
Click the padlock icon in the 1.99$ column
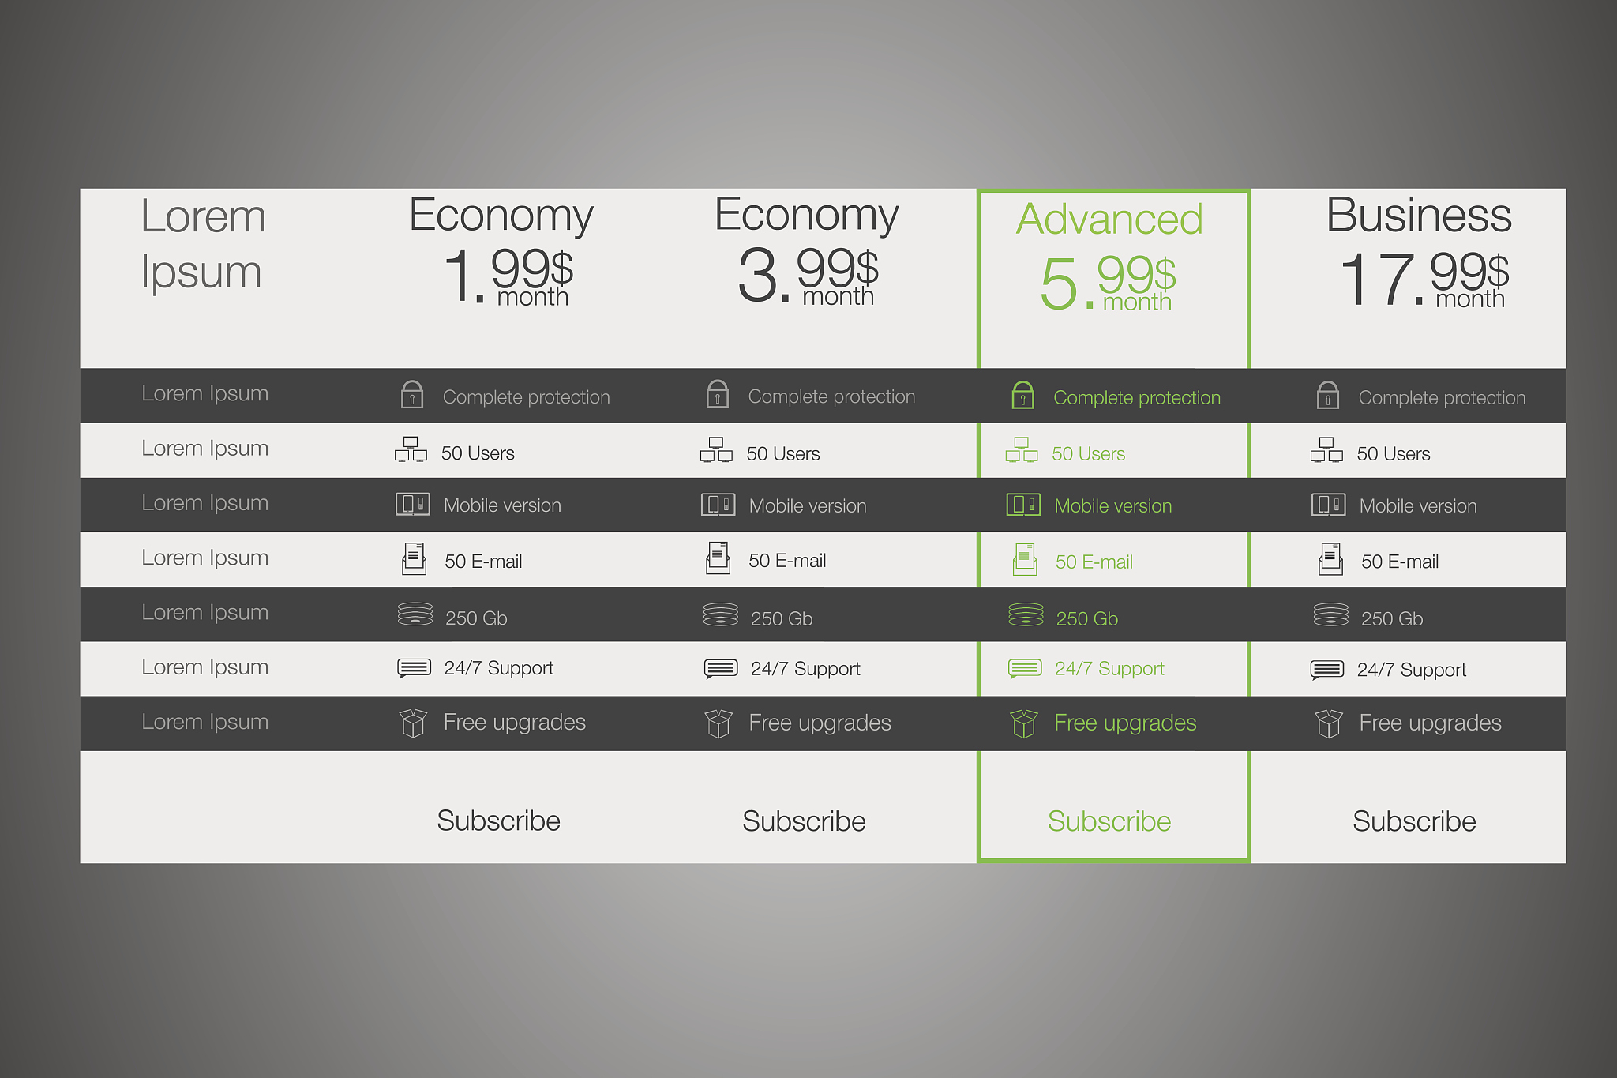[412, 394]
